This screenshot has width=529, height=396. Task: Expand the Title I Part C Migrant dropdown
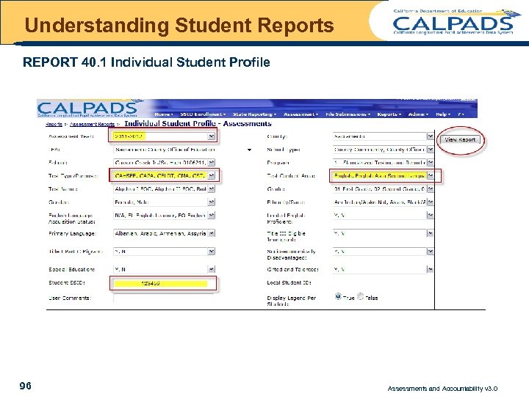click(212, 252)
